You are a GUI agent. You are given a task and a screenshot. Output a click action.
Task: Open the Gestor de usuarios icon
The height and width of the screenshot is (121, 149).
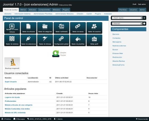(94, 28)
